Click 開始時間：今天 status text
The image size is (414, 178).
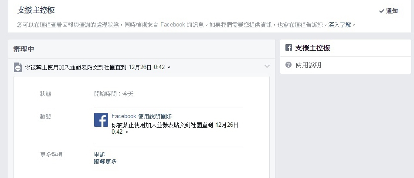[x=114, y=94]
